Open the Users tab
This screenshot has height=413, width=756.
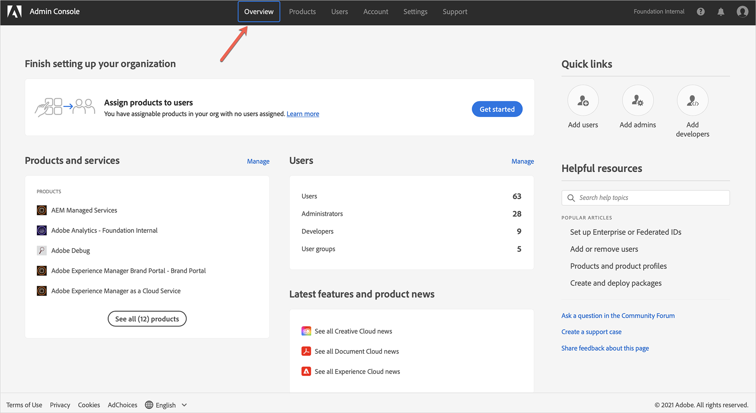[x=339, y=12]
